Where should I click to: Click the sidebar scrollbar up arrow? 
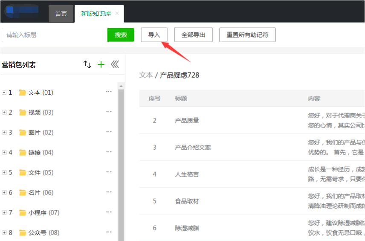click(x=121, y=86)
